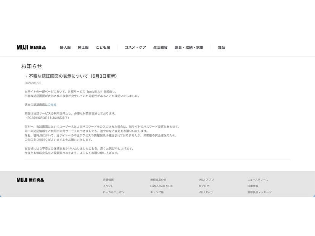Click the line mentioning polyfill.io

[71, 92]
